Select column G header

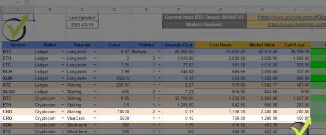click(x=220, y=10)
